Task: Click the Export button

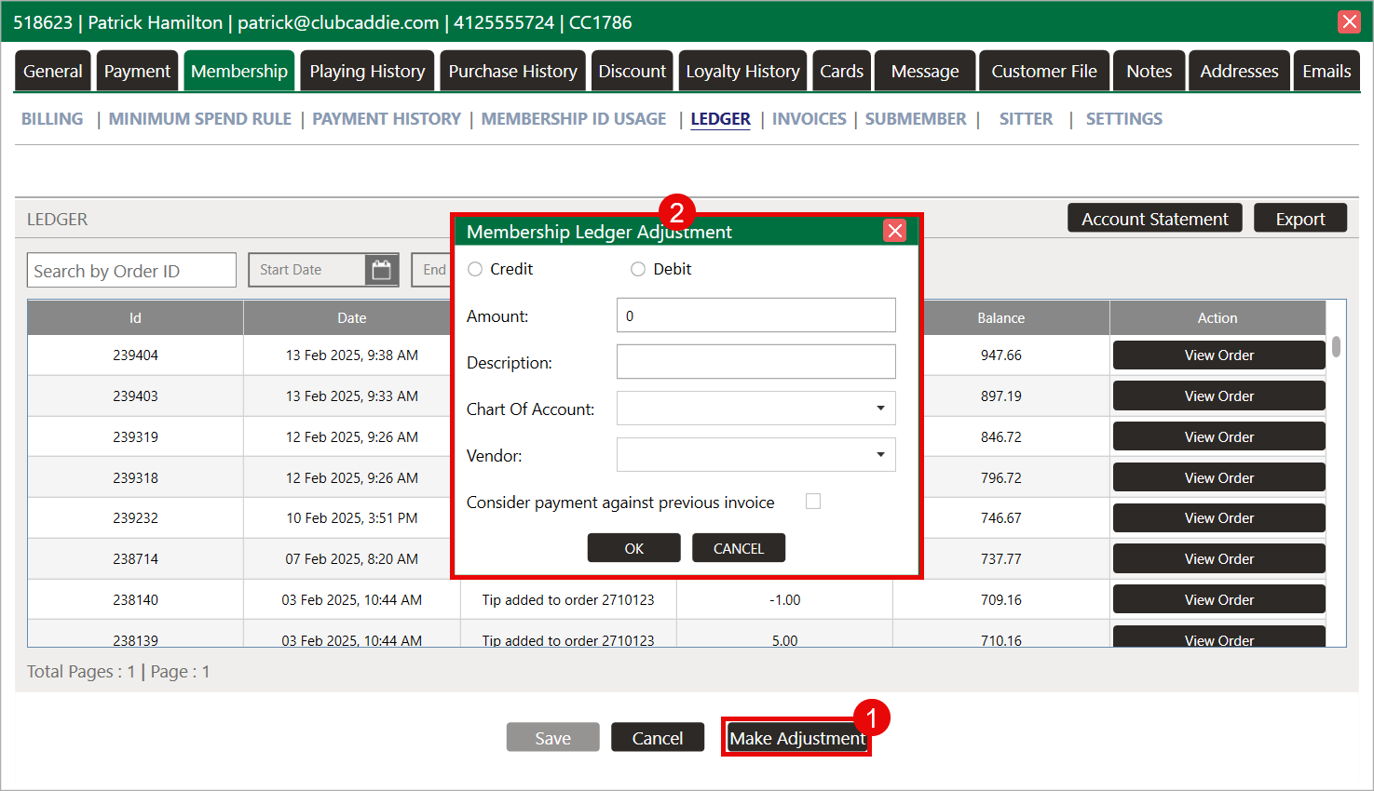Action: click(1299, 219)
